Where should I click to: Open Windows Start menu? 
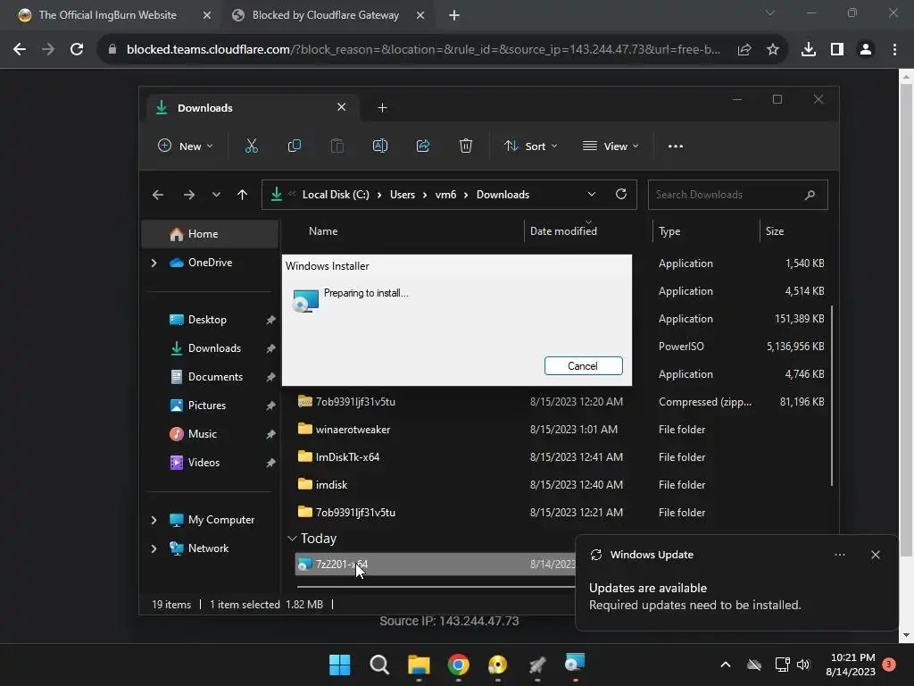click(340, 665)
